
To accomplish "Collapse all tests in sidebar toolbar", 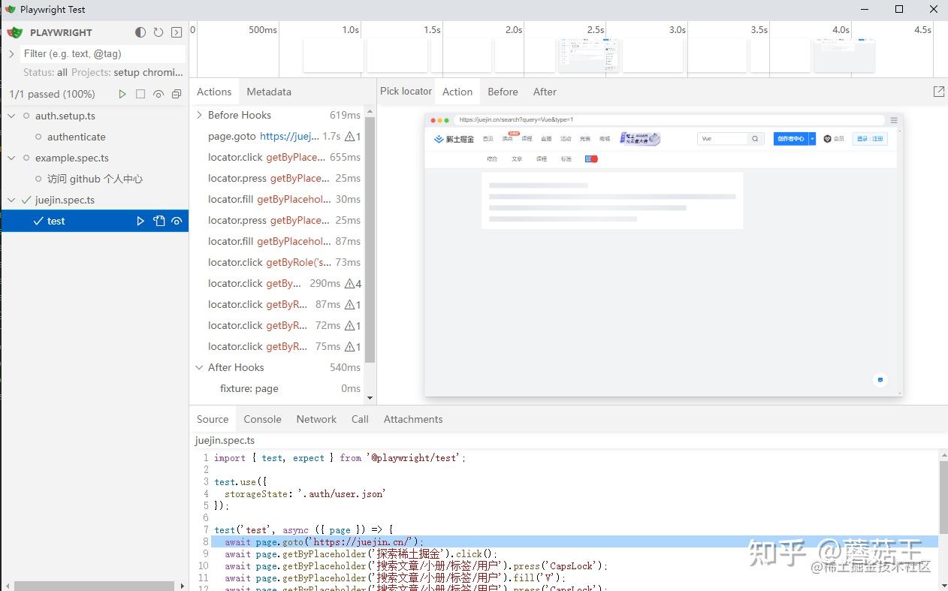I will point(177,94).
